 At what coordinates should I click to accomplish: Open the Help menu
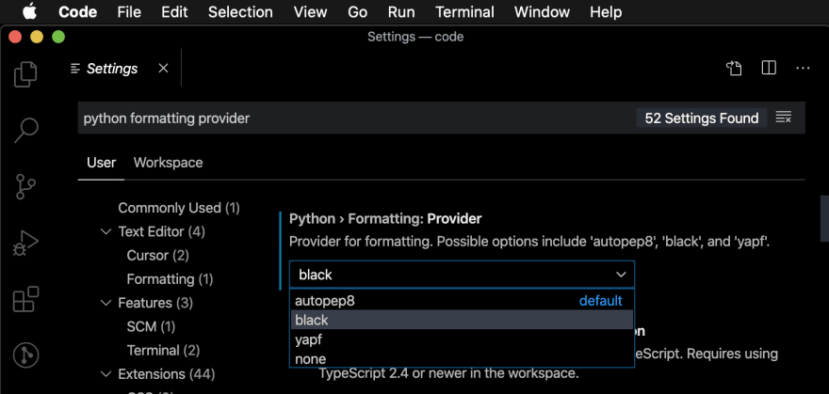coord(606,11)
